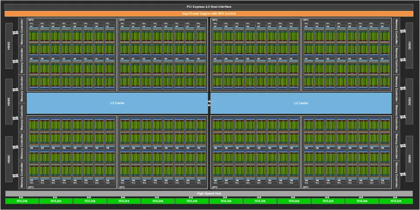
Task: Click the GPC label in the top-left cluster
Action: click(x=31, y=20)
